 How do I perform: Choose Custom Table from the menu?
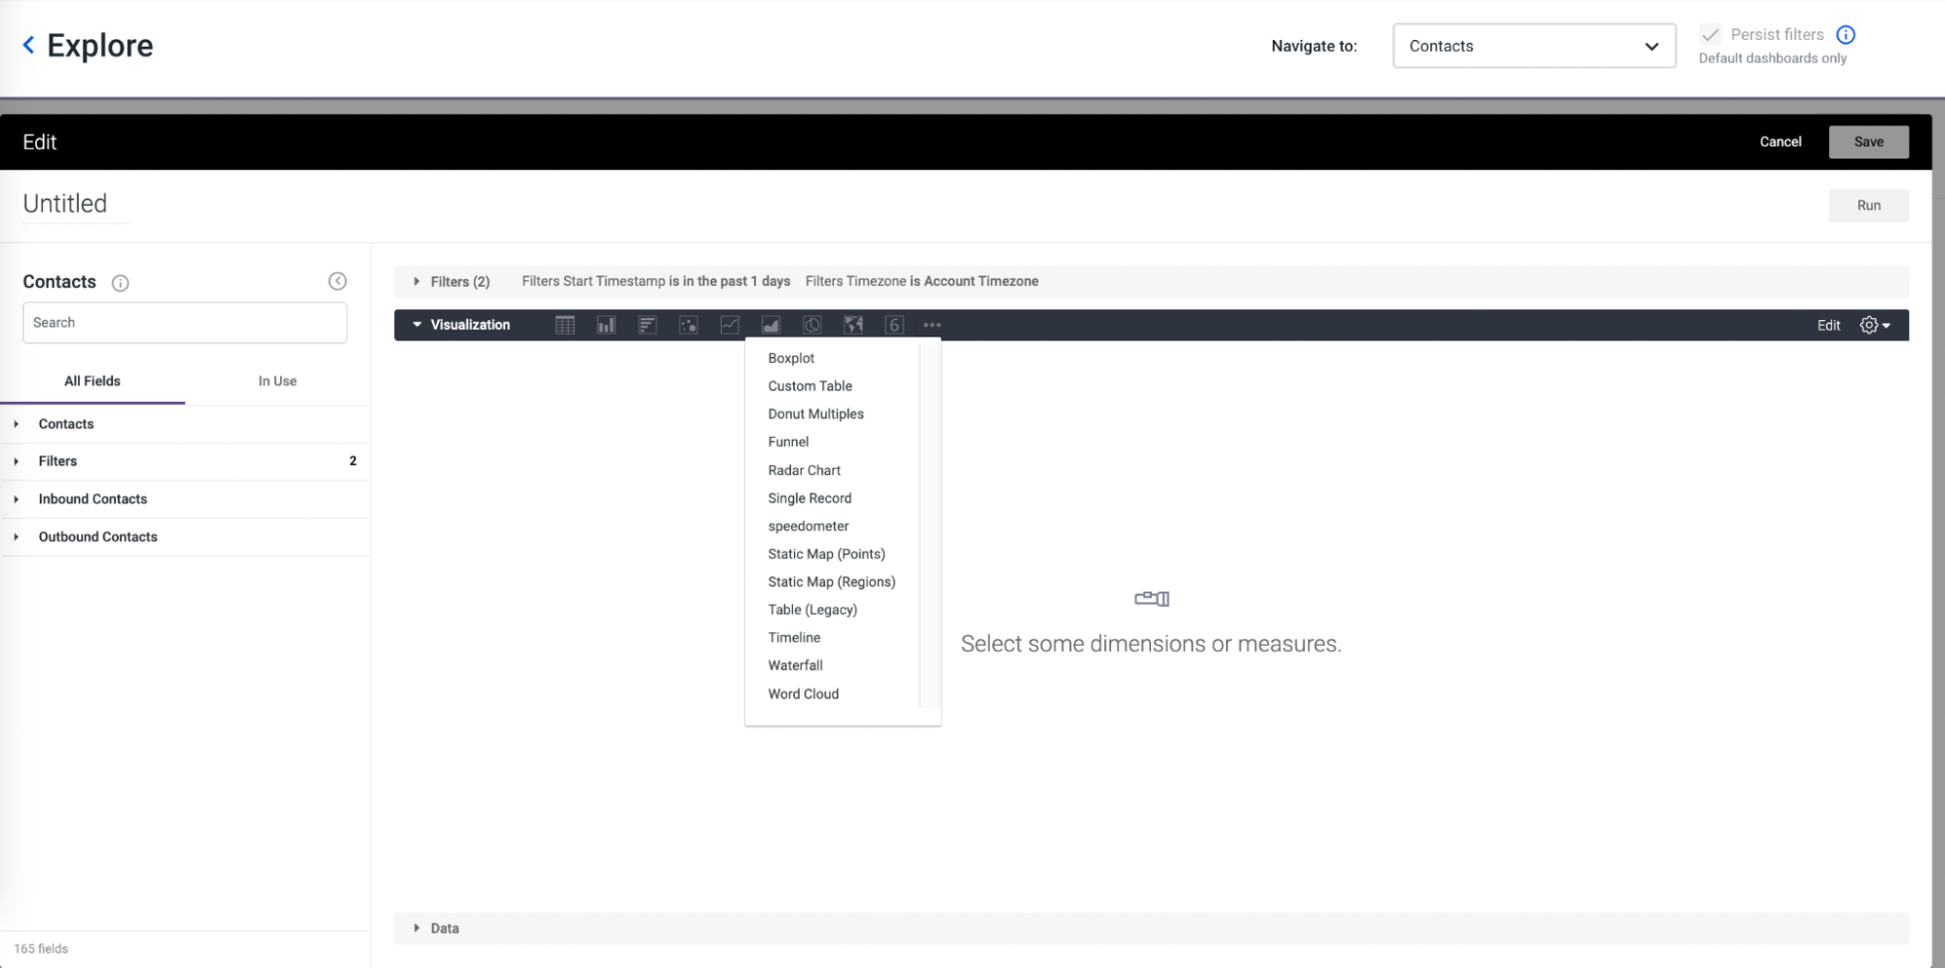810,386
